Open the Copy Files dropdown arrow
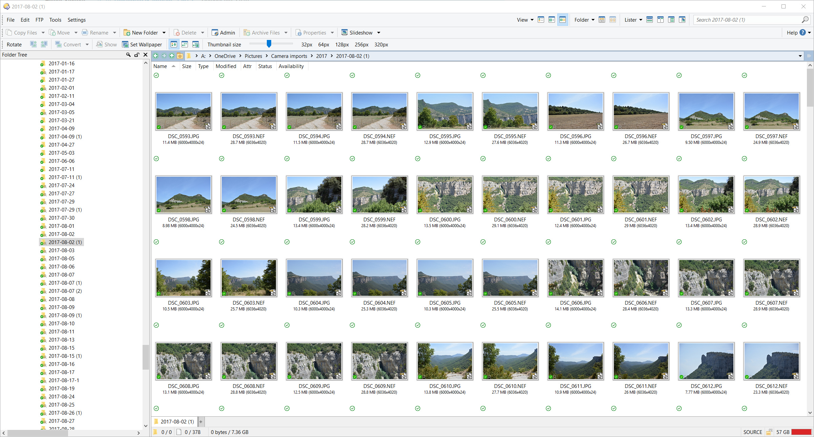Viewport: 814px width, 437px height. pos(43,33)
